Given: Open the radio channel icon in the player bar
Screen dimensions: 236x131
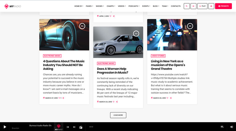Looking at the screenshot, I should pyautogui.click(x=81, y=127).
